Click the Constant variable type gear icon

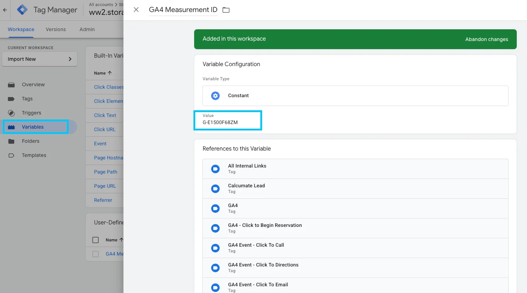(x=215, y=96)
